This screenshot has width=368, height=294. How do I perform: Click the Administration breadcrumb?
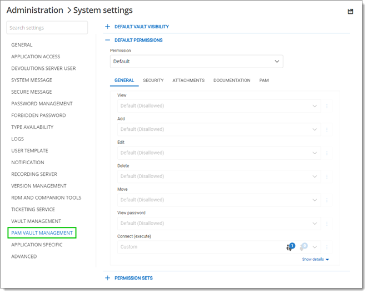[x=34, y=11]
